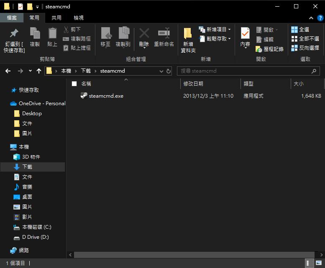Click the 移至 move-to icon

[106, 33]
